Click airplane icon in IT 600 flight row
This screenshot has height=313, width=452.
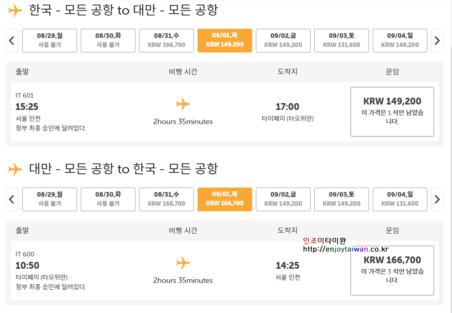click(x=183, y=263)
